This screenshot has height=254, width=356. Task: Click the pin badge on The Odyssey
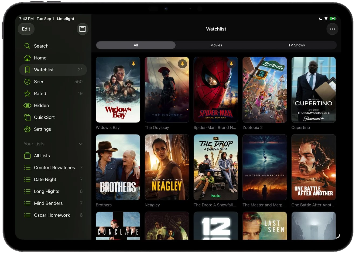click(x=182, y=64)
